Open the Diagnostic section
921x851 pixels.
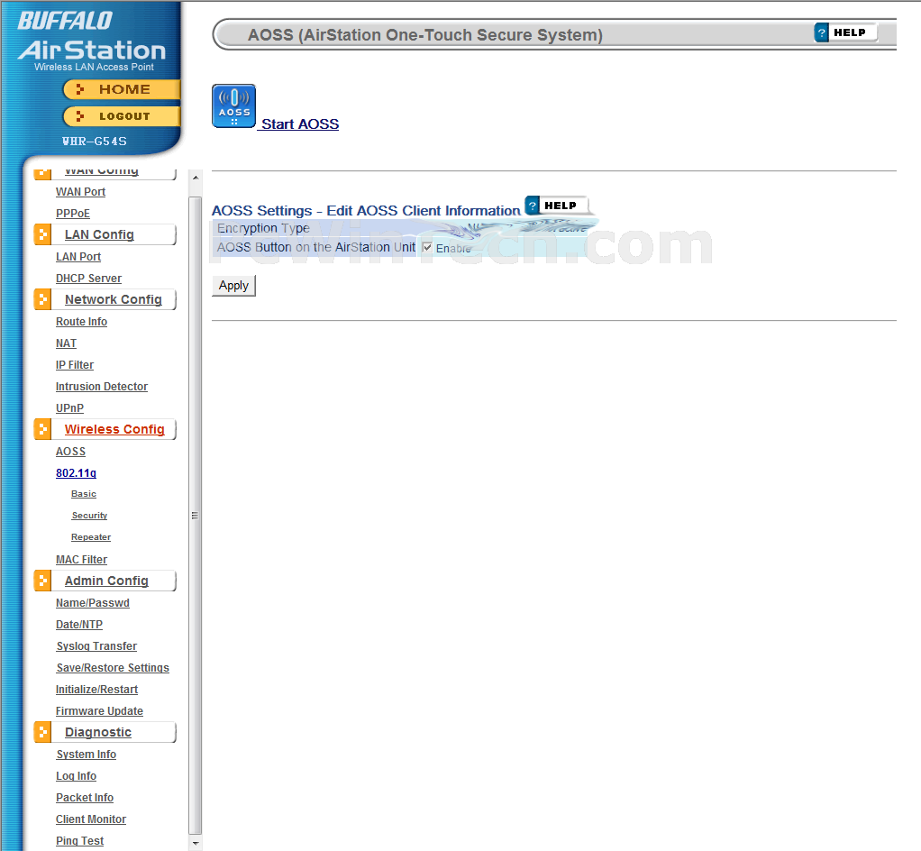tap(98, 732)
